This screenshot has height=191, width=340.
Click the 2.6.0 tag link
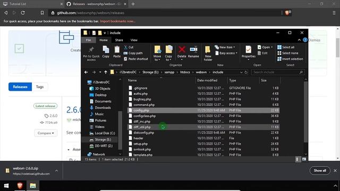pyautogui.click(x=51, y=116)
